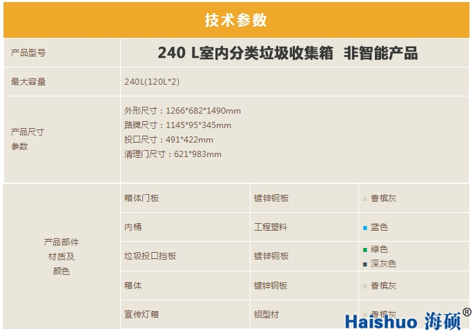Click the 技术参数 orange header banner
Image resolution: width=475 pixels, height=334 pixels.
click(x=236, y=20)
